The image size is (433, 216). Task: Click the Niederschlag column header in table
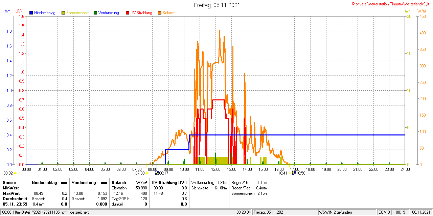coord(44,182)
